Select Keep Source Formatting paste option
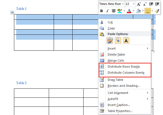 [x=110, y=41]
